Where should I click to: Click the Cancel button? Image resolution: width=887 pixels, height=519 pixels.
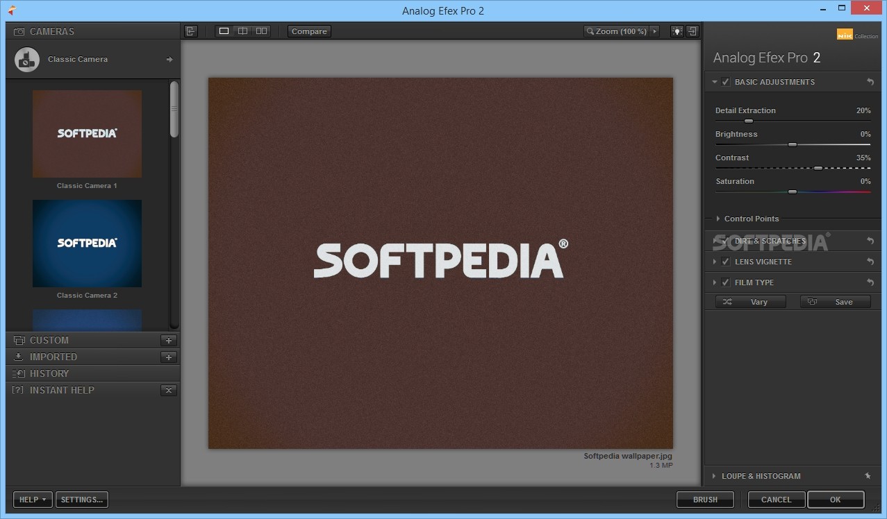[x=777, y=500]
